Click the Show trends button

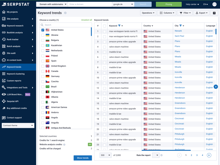(x=82, y=158)
